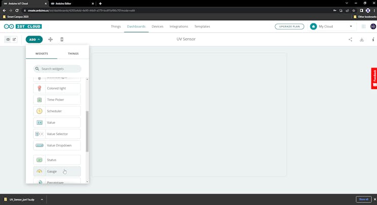Reload the browser page

coord(17,11)
